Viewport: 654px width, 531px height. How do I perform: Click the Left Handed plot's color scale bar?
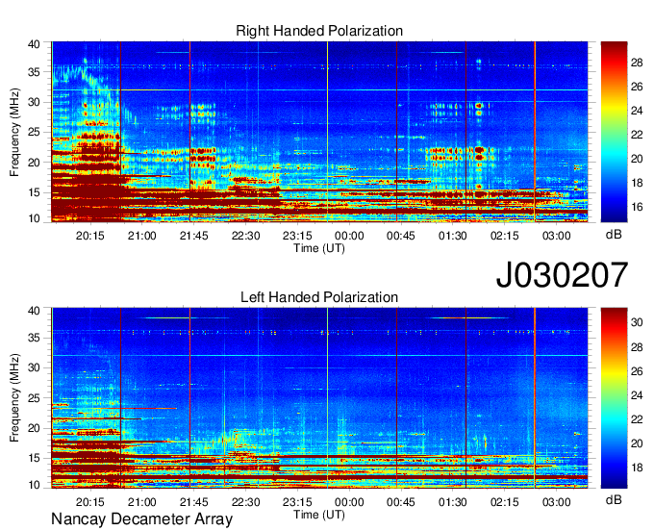tap(614, 398)
